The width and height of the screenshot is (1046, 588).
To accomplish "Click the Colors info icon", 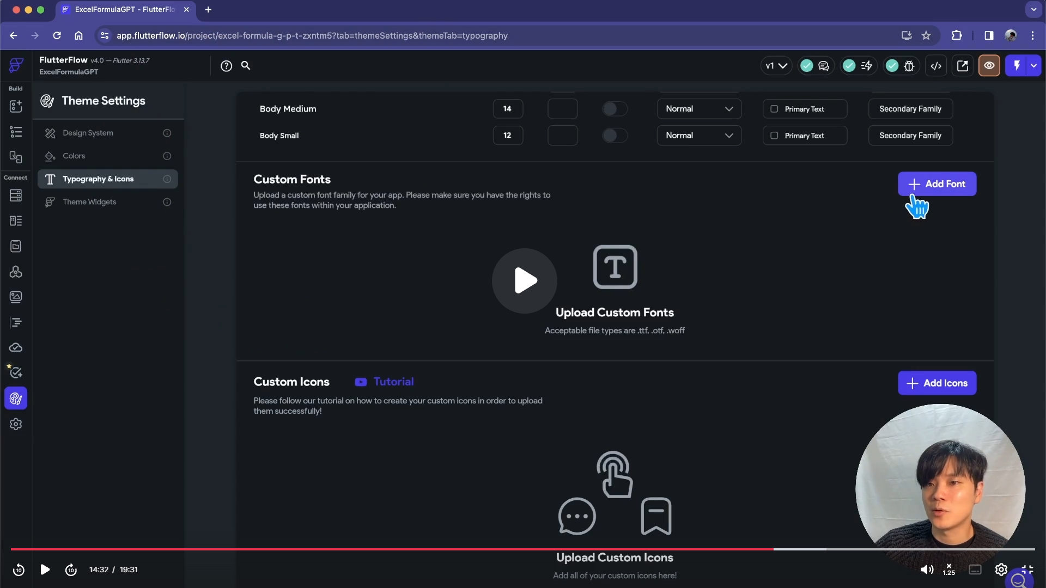I will point(167,156).
